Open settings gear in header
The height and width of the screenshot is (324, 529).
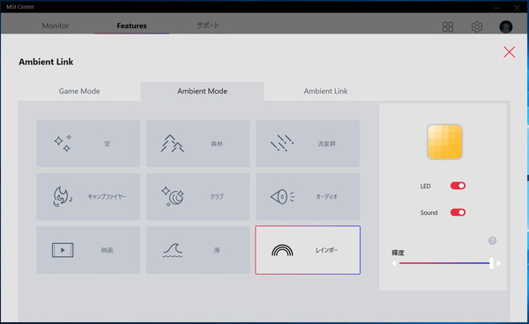tap(477, 26)
